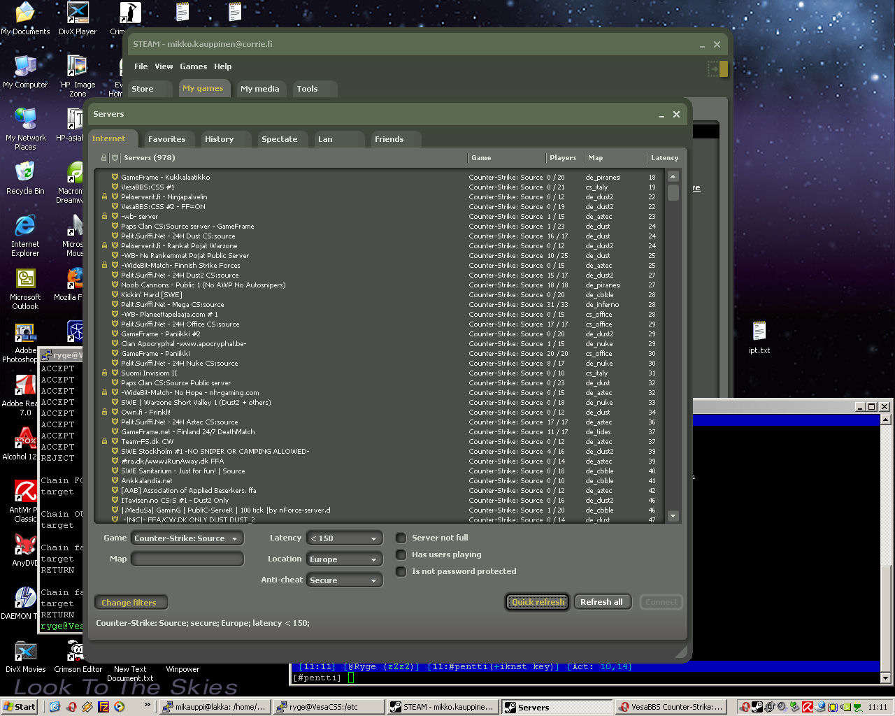Sort servers by secure shield column icon

(115, 158)
